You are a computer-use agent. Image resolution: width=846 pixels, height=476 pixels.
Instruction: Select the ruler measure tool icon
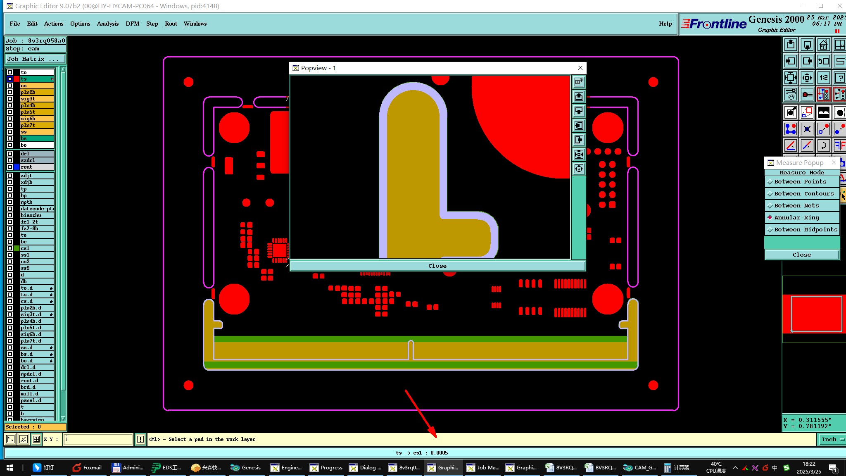[x=823, y=112]
